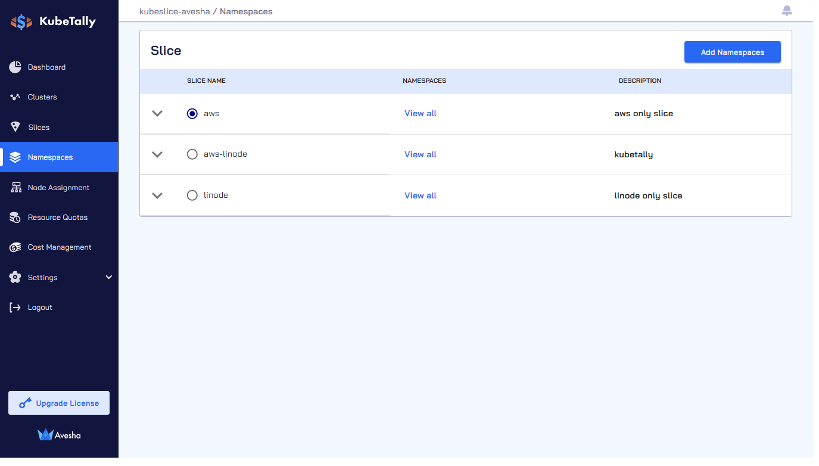This screenshot has width=819, height=466.
Task: Open the Slices menu item
Action: tap(59, 128)
